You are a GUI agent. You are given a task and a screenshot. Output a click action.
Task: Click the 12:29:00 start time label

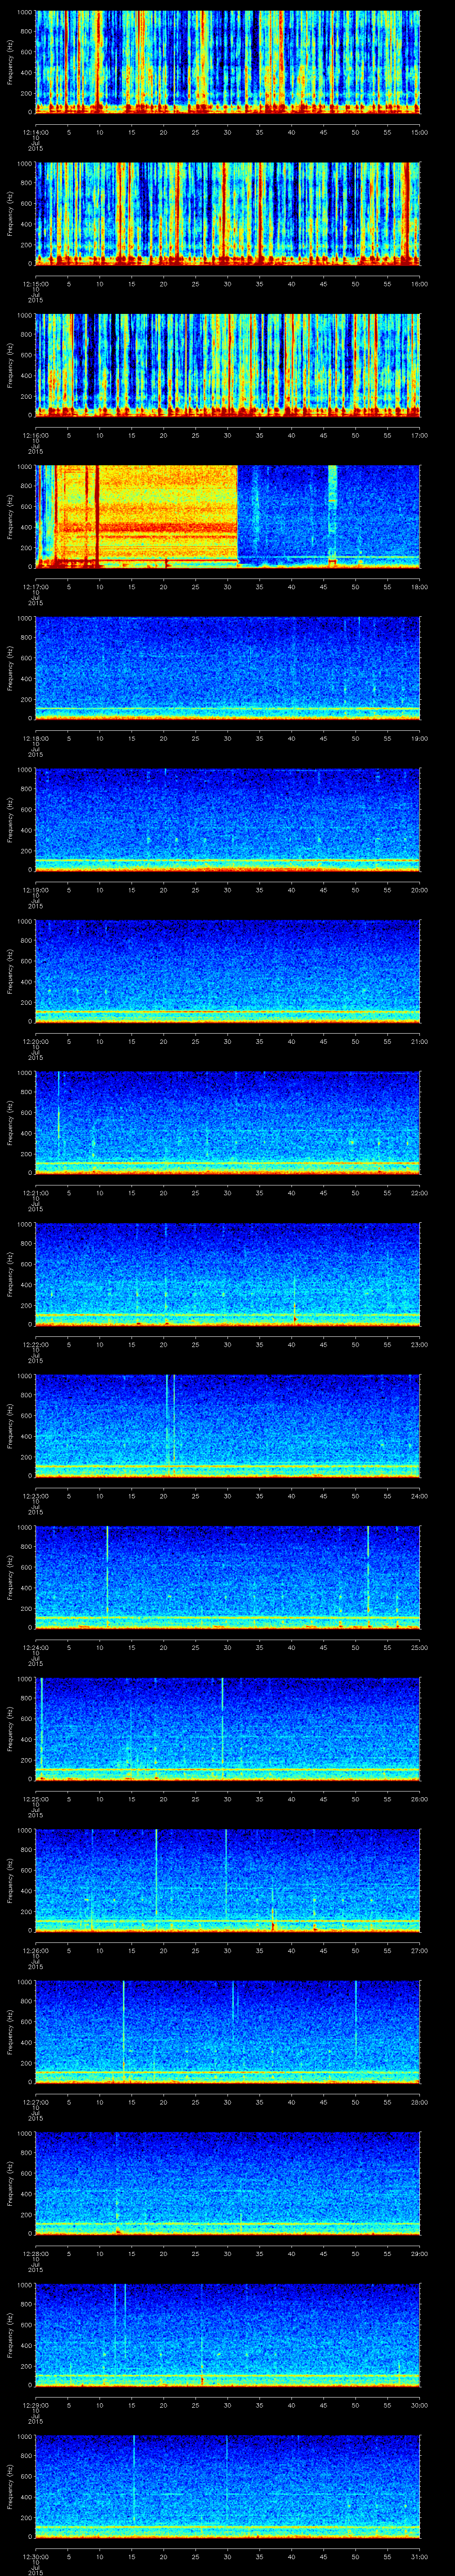coord(36,2405)
